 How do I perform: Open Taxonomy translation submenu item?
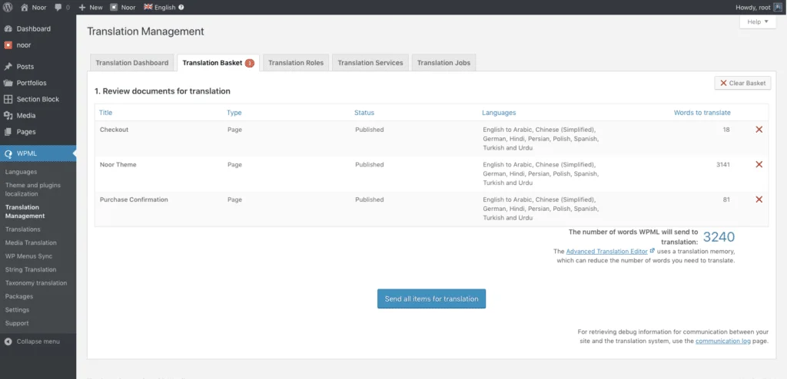(x=35, y=283)
